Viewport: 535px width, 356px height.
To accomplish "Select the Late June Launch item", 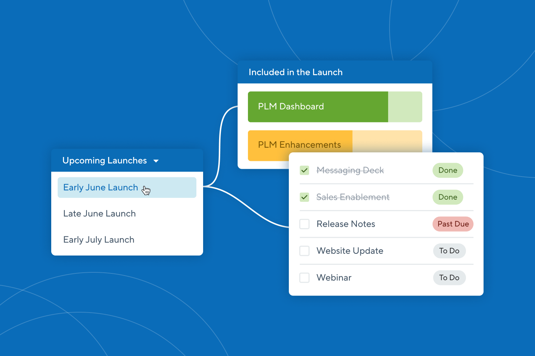I will click(100, 214).
